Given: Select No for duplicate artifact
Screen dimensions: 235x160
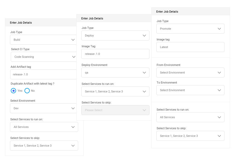Looking at the screenshot, I should 27,91.
